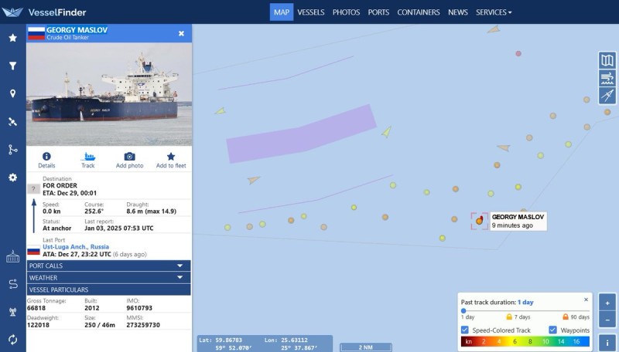The height and width of the screenshot is (352, 619).
Task: Toggle the wind weather overlay icon
Action: pos(607,78)
